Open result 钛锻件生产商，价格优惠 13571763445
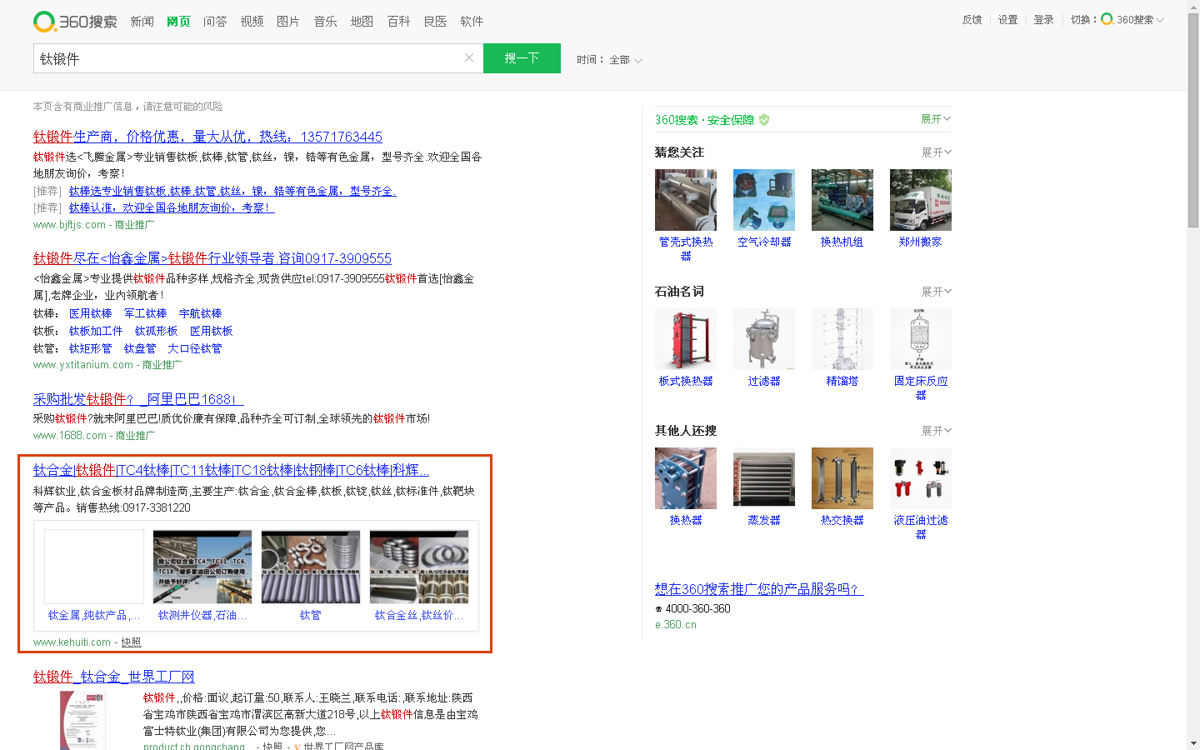This screenshot has height=750, width=1200. click(207, 137)
